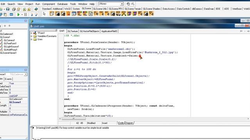Click the 'Modified' status bar entry

[91, 123]
